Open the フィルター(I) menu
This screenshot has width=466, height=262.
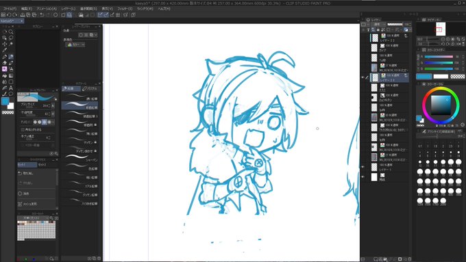coord(125,9)
